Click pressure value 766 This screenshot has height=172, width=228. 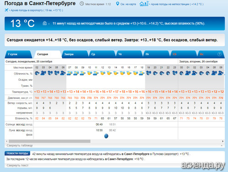pyautogui.click(x=37, y=98)
